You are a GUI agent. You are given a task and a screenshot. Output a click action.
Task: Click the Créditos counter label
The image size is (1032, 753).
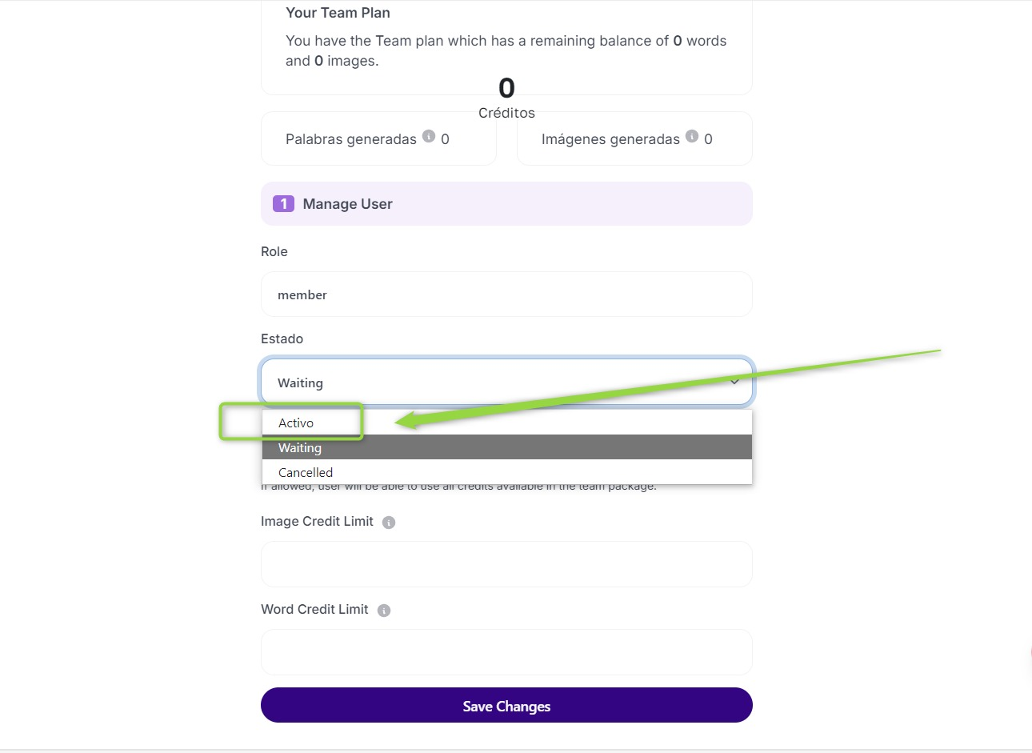tap(506, 113)
